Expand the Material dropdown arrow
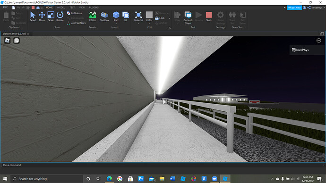326x183 pixels. (x=138, y=24)
